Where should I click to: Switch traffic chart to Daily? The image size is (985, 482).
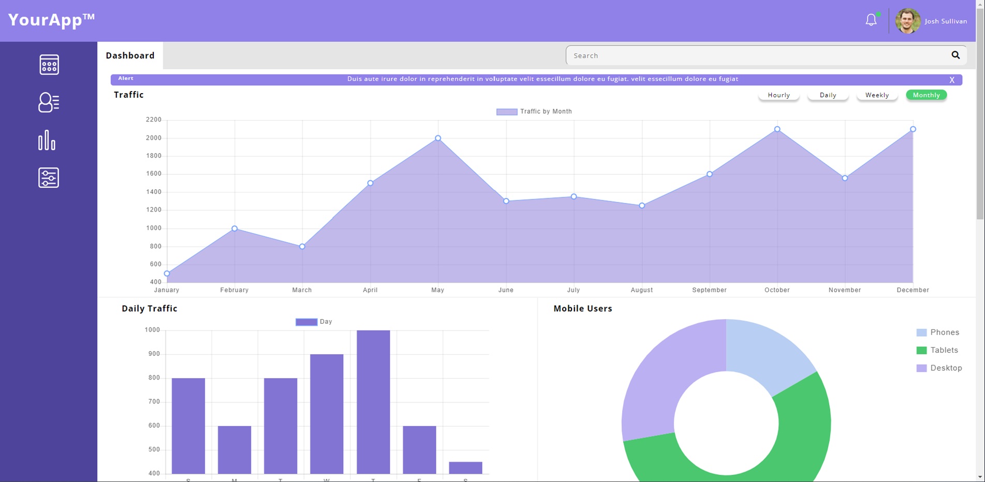point(828,95)
